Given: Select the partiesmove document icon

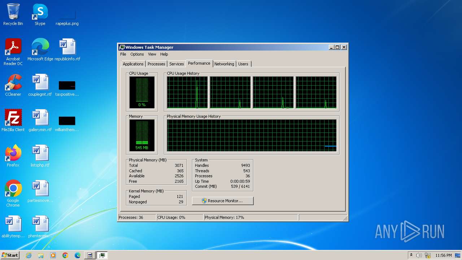Looking at the screenshot, I should click(x=40, y=191).
